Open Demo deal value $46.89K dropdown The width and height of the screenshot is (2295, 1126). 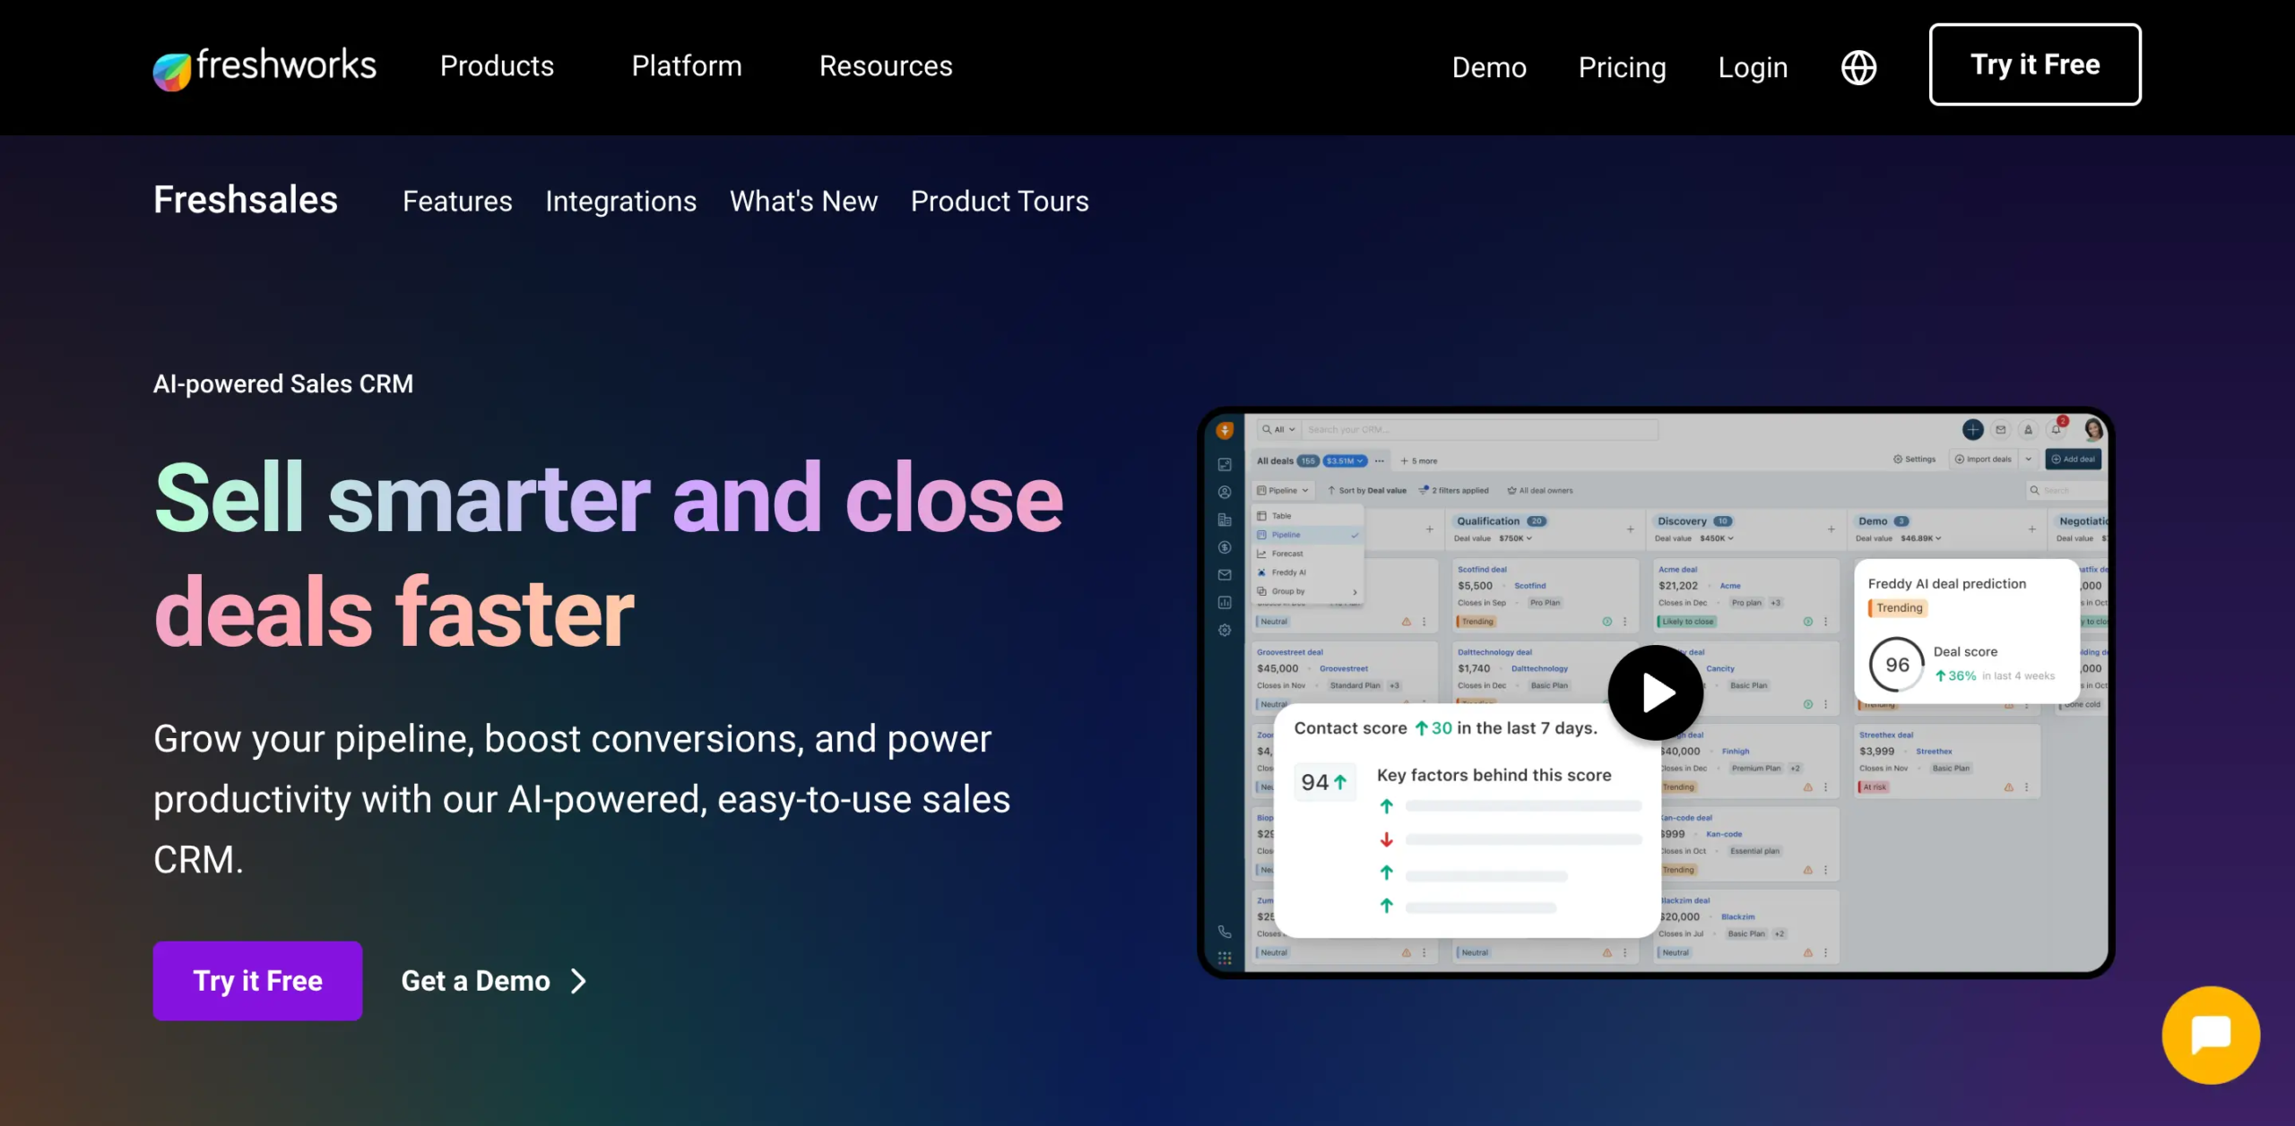tap(1921, 538)
